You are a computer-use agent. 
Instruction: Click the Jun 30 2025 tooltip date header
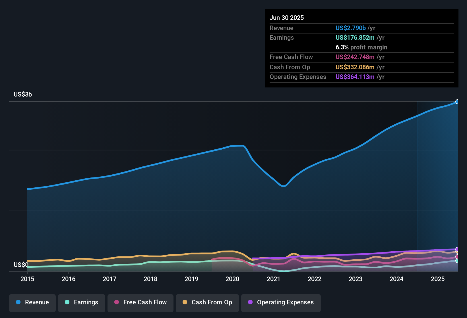tap(287, 18)
